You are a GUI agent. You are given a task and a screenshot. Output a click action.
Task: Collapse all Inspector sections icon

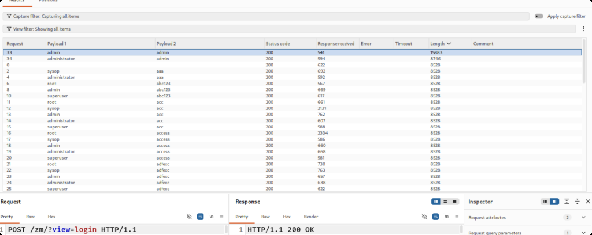[x=577, y=202]
